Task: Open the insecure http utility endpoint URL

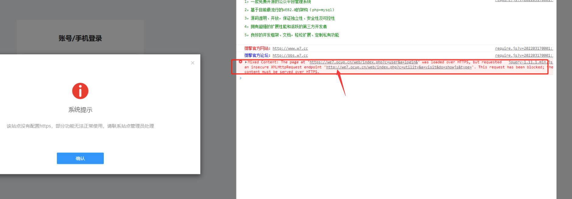Action: [x=399, y=67]
